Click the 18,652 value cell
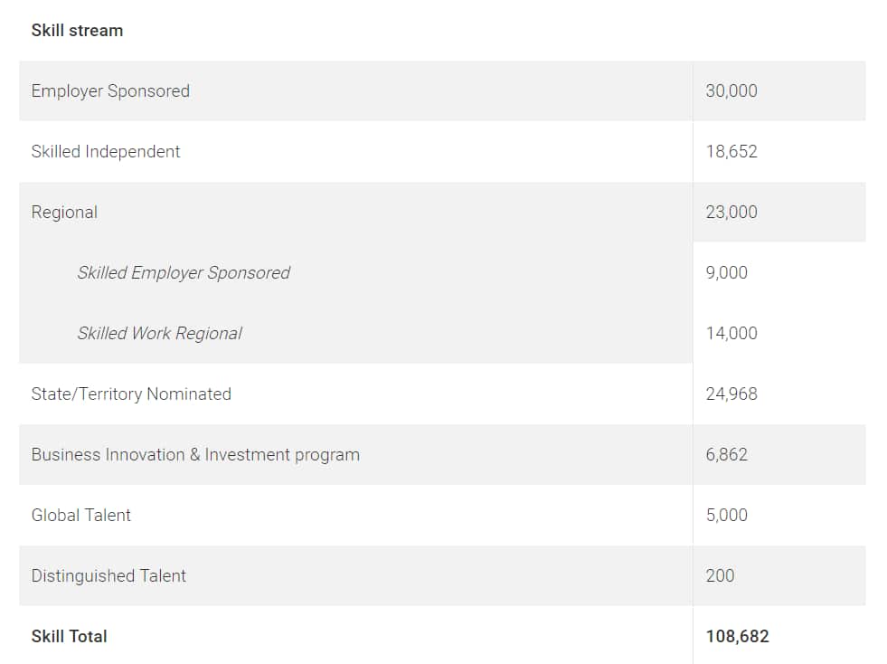 731,152
